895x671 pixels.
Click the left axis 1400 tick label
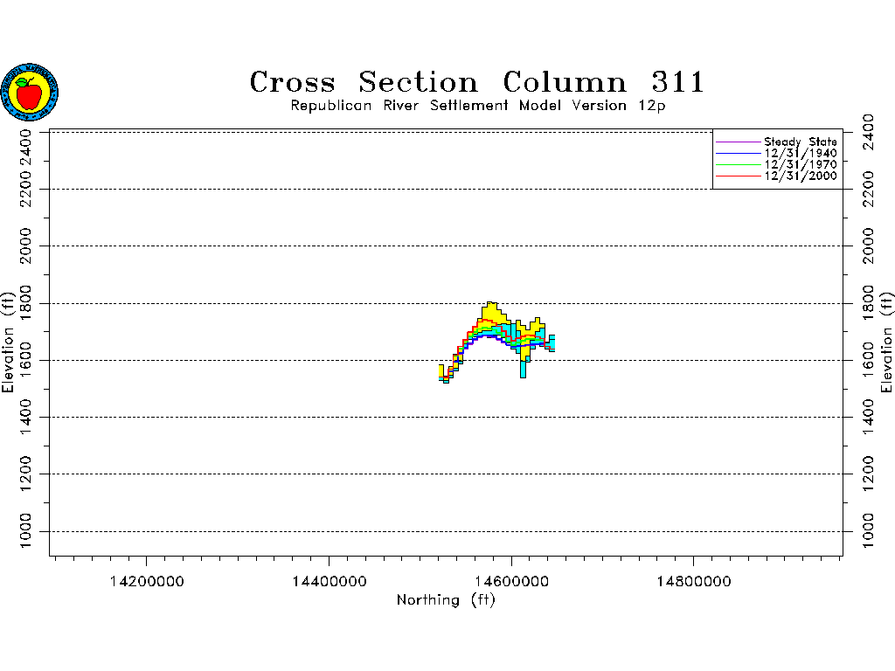25,417
